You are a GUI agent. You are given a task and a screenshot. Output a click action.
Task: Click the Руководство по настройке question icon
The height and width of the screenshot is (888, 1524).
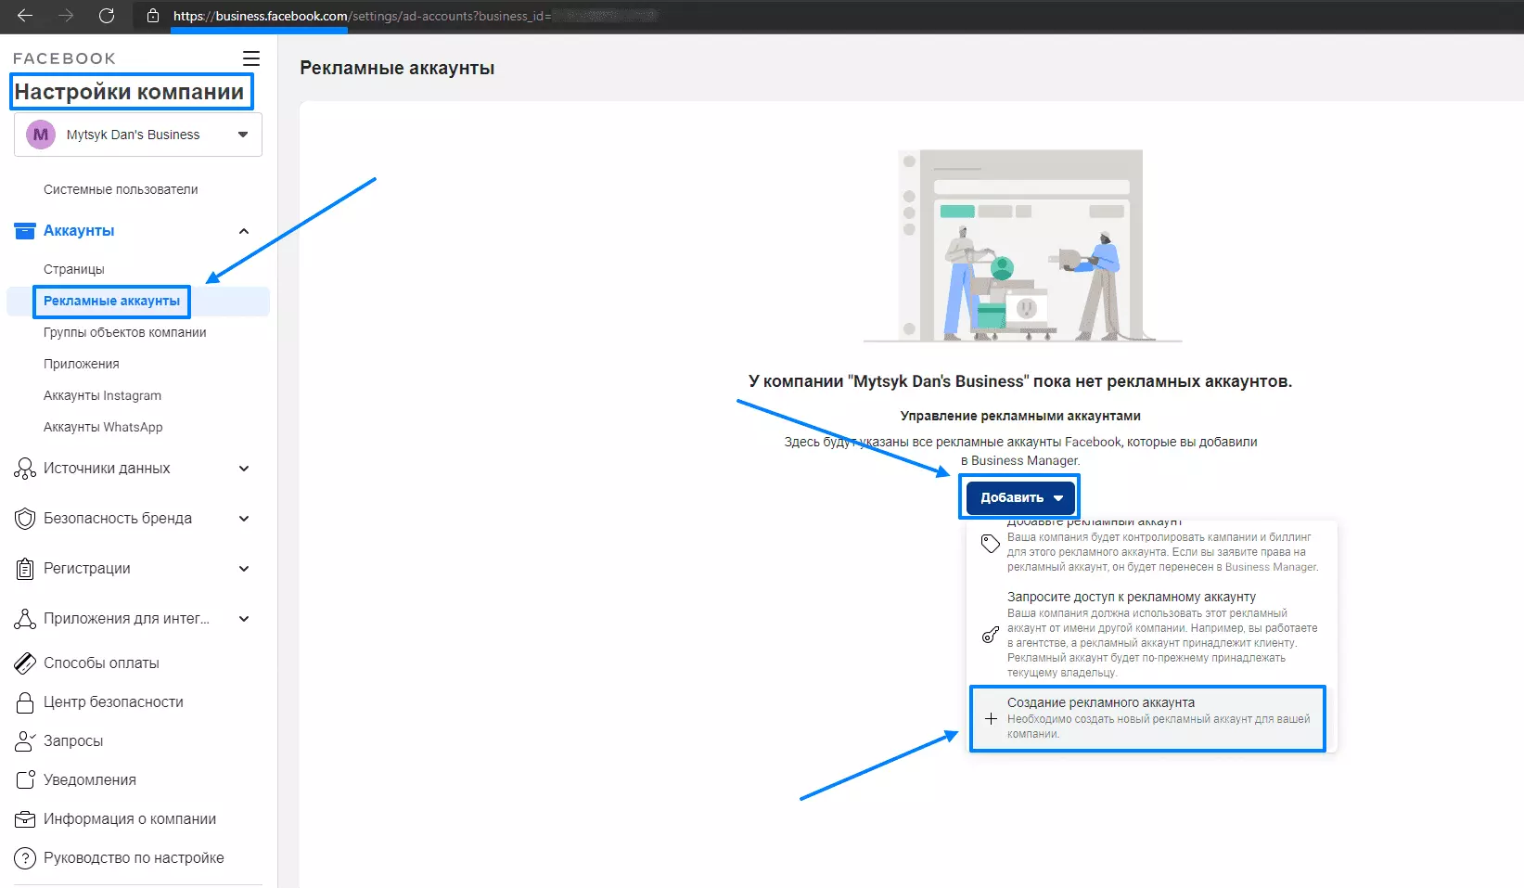click(x=25, y=858)
